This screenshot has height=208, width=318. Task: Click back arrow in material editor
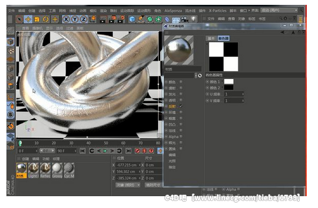283,32
